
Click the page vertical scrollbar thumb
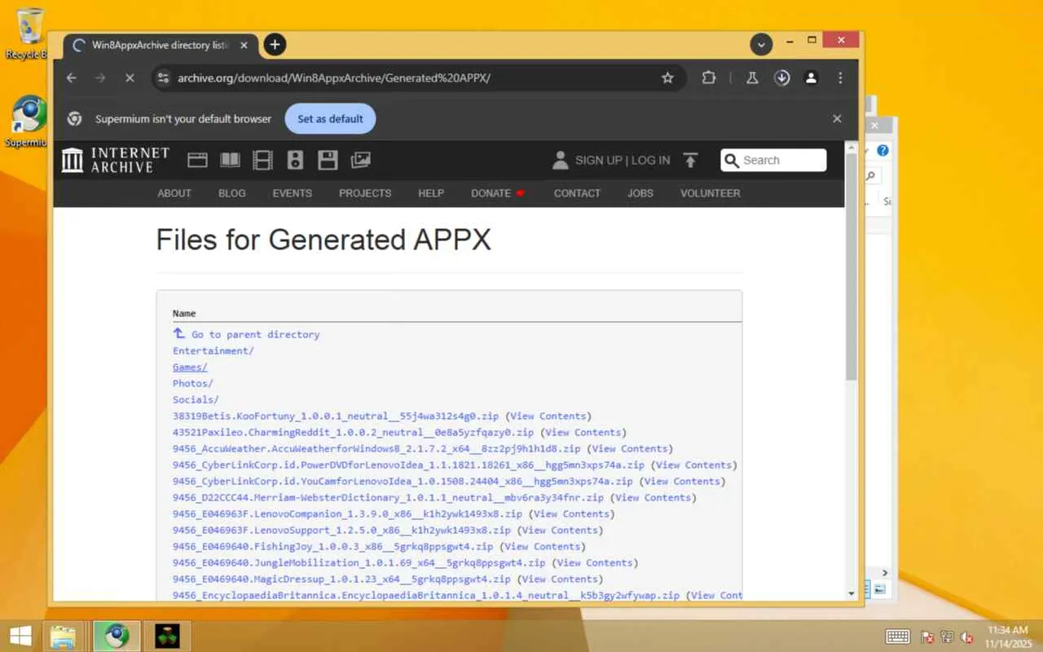852,269
